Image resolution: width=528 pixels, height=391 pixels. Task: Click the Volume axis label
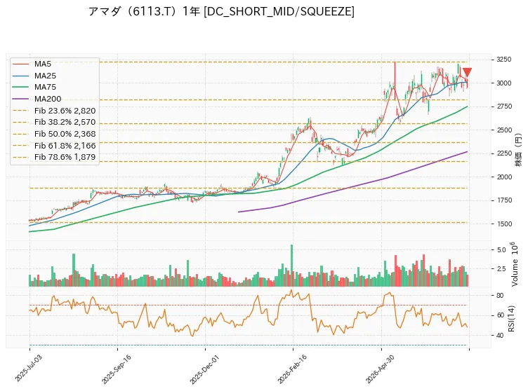pyautogui.click(x=514, y=264)
